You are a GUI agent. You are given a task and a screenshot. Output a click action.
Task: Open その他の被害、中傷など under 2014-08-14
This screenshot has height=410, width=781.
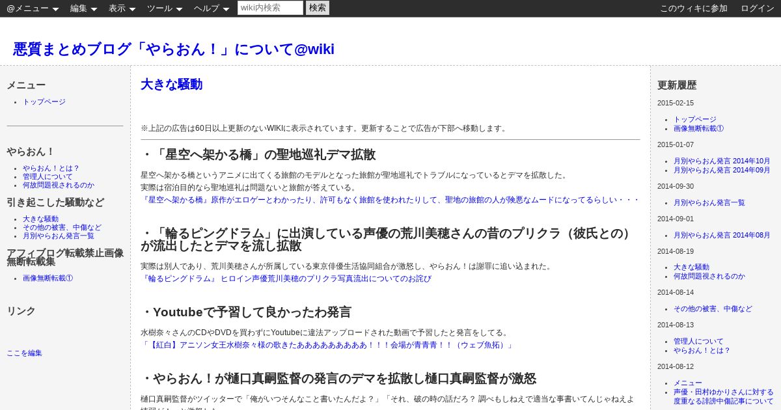click(713, 309)
